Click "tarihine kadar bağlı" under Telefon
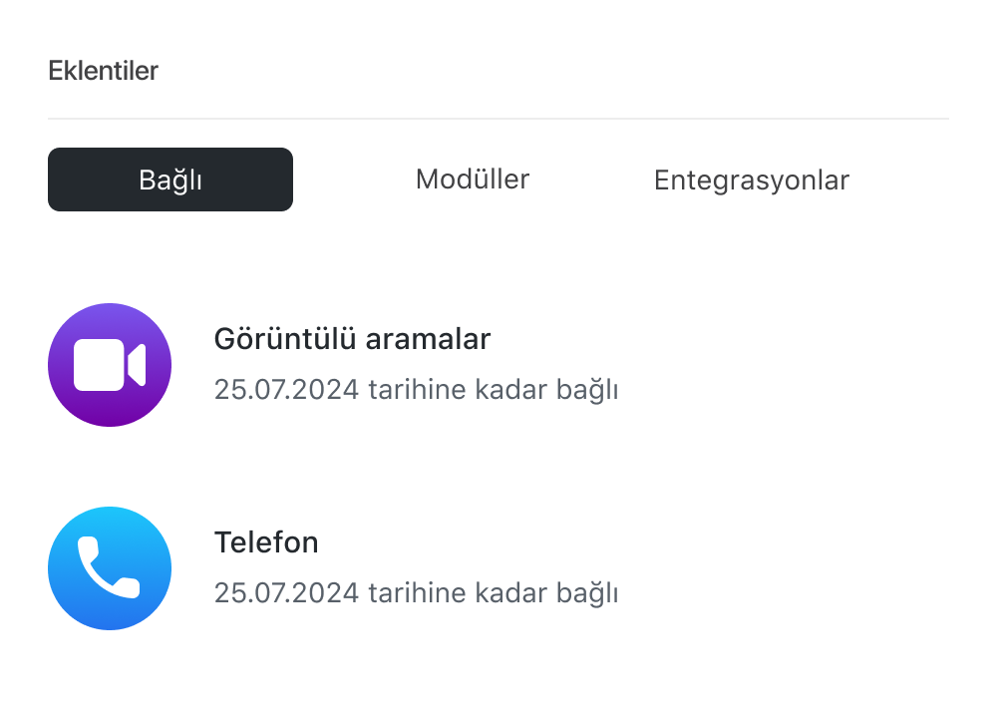 [494, 593]
